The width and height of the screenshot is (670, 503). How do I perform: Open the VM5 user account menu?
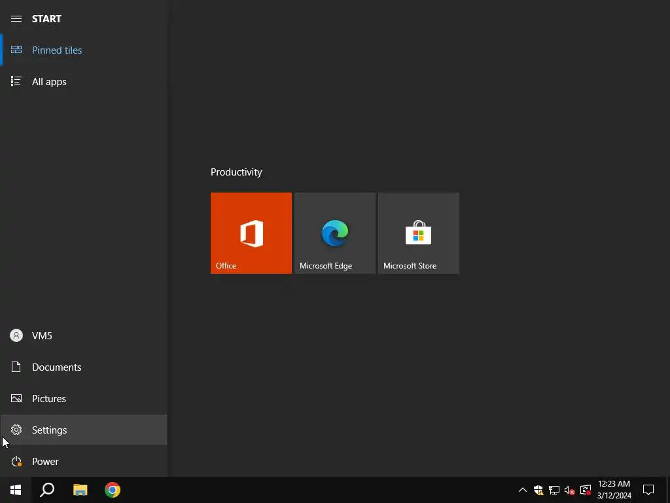(x=84, y=335)
